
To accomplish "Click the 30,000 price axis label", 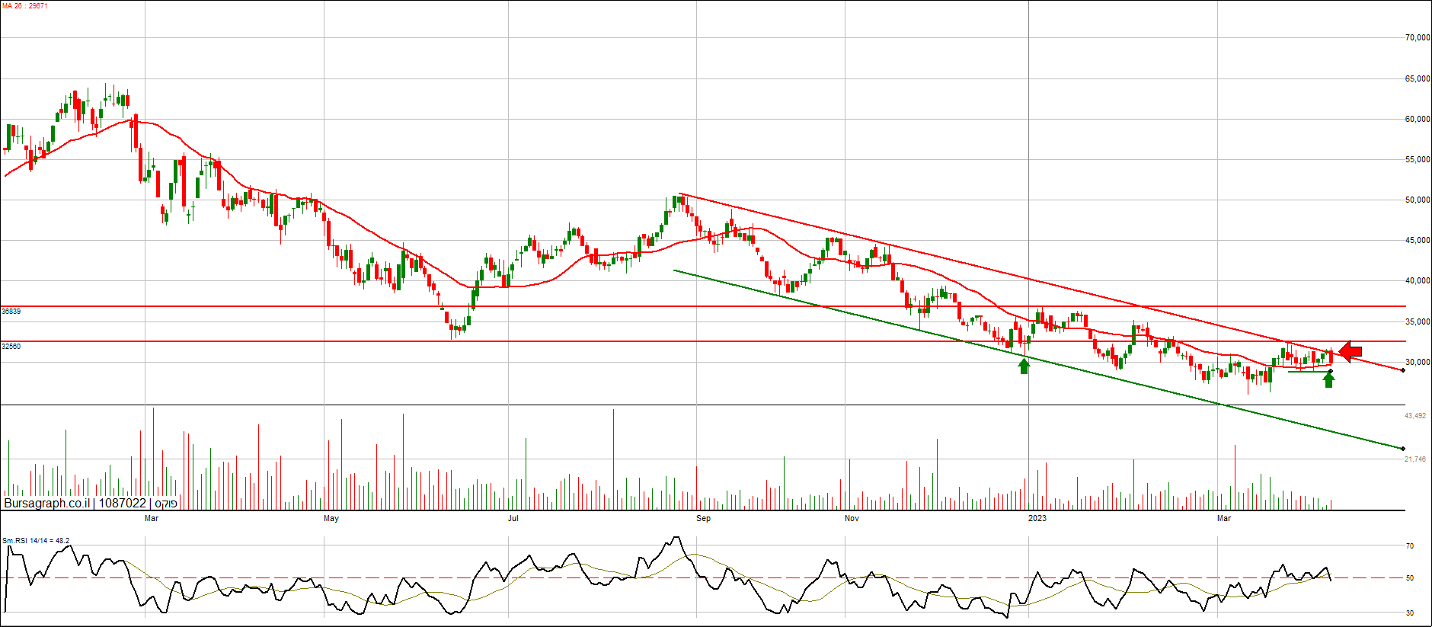I will pyautogui.click(x=1418, y=362).
